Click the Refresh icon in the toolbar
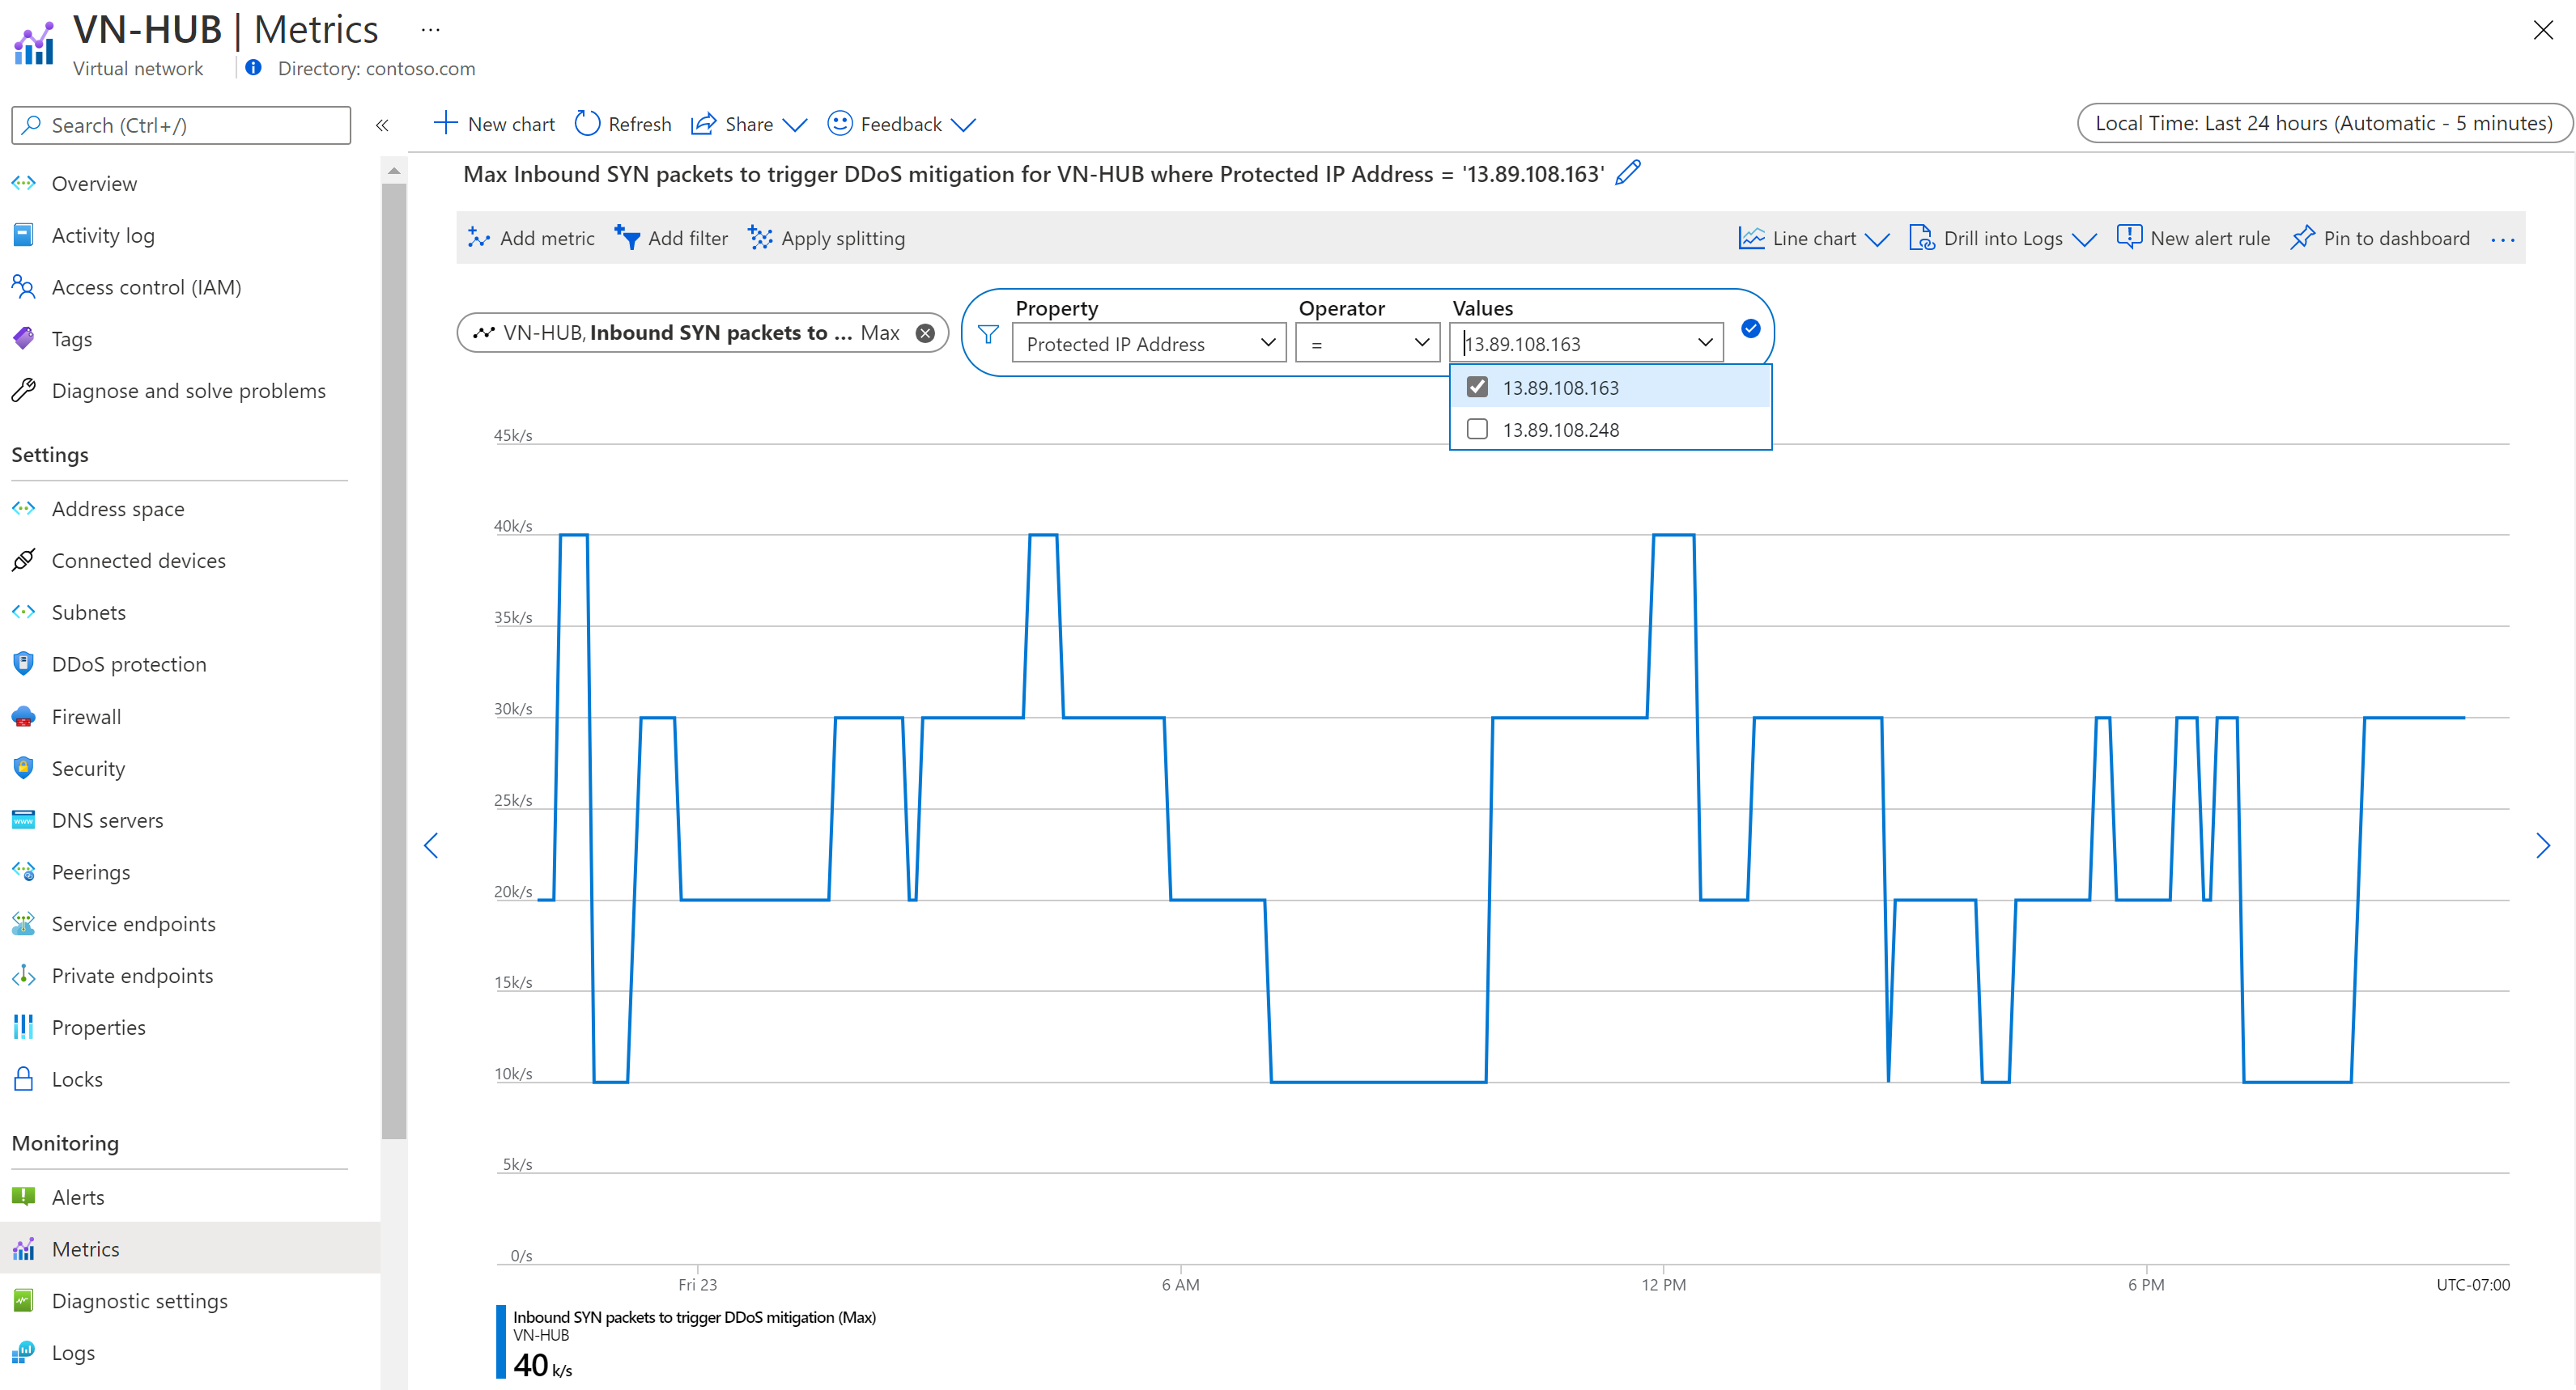This screenshot has height=1390, width=2576. click(x=587, y=124)
